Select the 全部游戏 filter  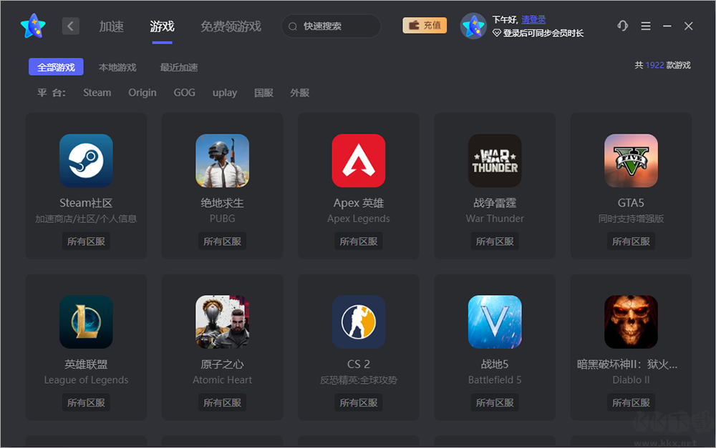(x=56, y=67)
